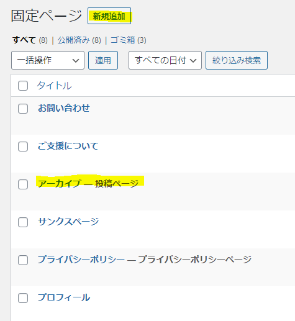Open the 一括操作 dropdown
Screen dimensions: 295x321
click(x=48, y=60)
